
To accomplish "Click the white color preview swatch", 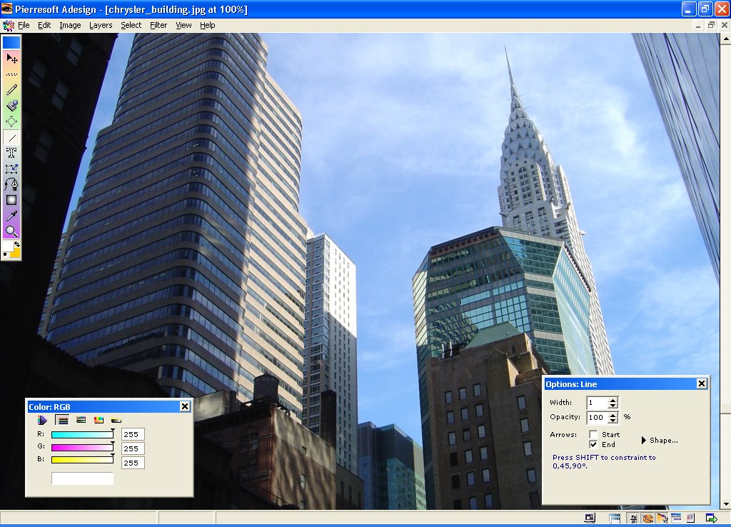I will click(82, 478).
